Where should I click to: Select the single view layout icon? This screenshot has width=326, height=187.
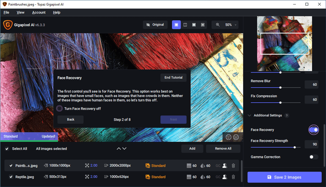(x=176, y=25)
